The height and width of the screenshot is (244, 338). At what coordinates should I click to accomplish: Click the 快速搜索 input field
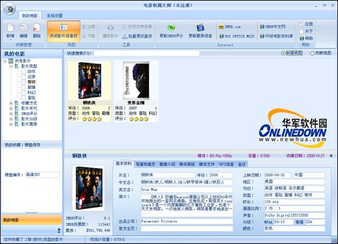[x=147, y=54]
